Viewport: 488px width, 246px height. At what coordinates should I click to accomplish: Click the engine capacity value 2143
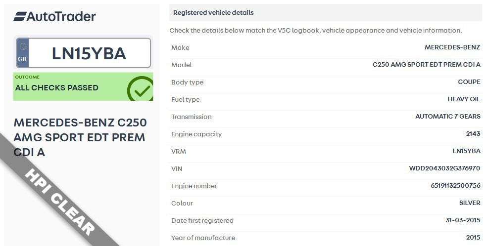tap(473, 134)
